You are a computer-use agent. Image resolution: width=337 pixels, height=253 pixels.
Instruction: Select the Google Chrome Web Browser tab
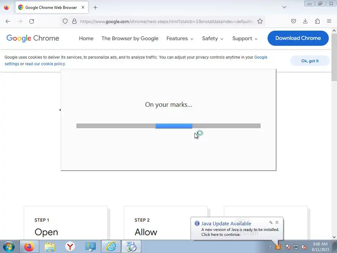(52, 7)
